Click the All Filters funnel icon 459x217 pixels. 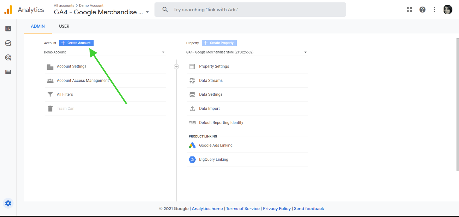(50, 94)
